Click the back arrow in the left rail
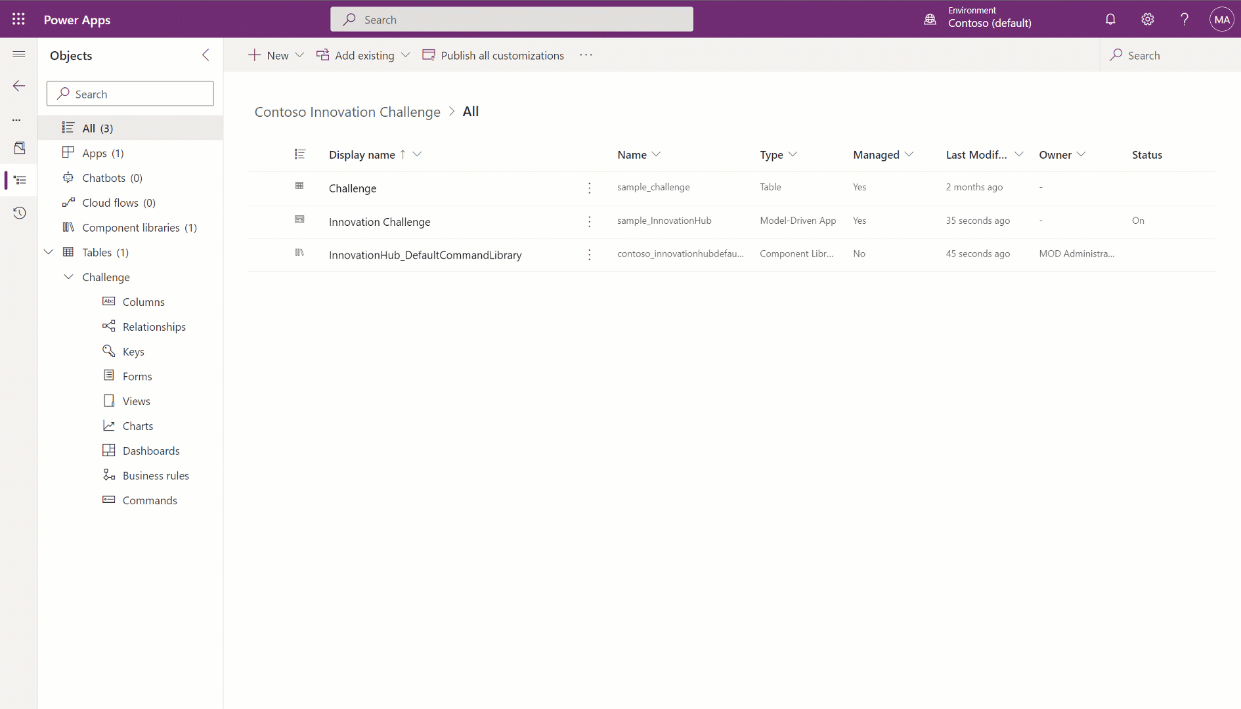 [x=19, y=85]
